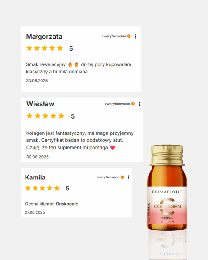Click the first flame emoji in Małgorzata's review
The width and height of the screenshot is (208, 260).
(x=70, y=64)
